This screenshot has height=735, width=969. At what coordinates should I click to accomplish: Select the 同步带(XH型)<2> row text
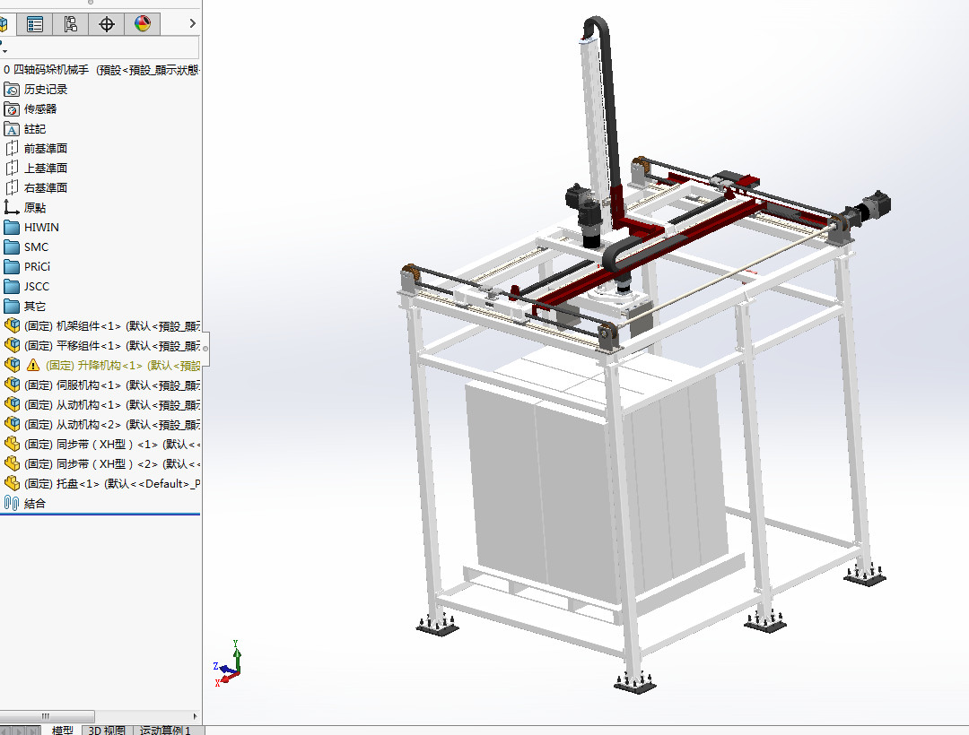112,464
